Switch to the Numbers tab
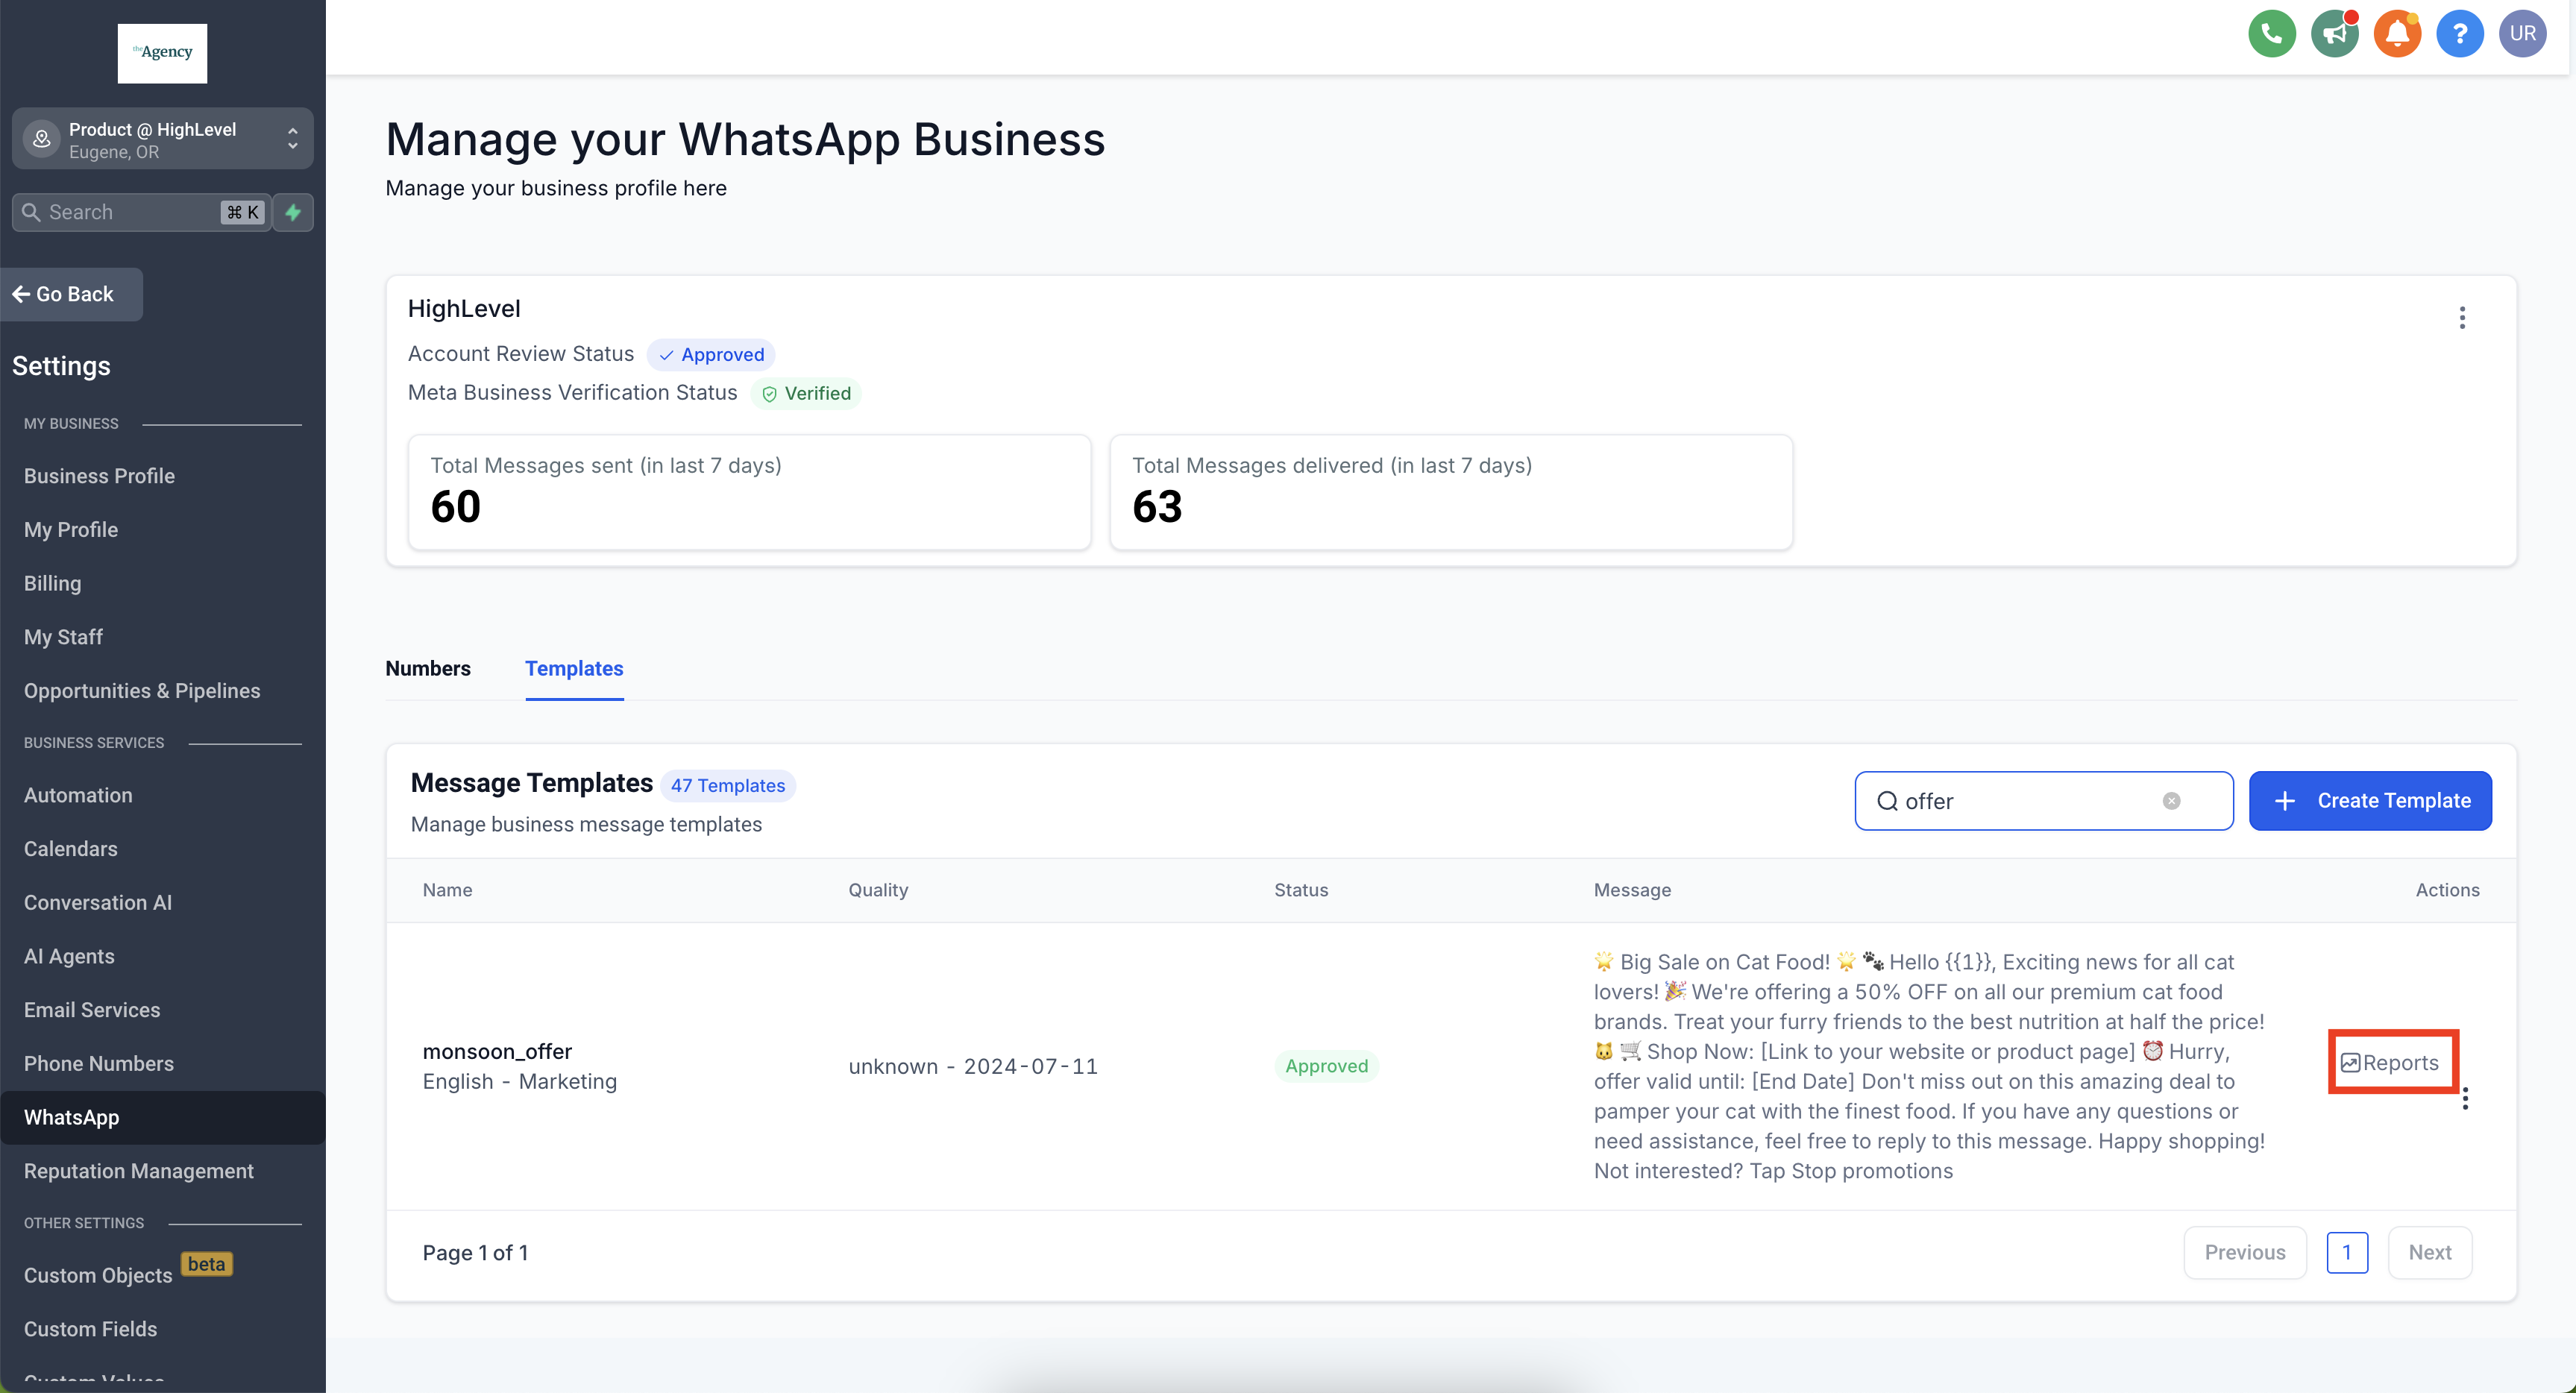The height and width of the screenshot is (1393, 2576). (x=427, y=668)
